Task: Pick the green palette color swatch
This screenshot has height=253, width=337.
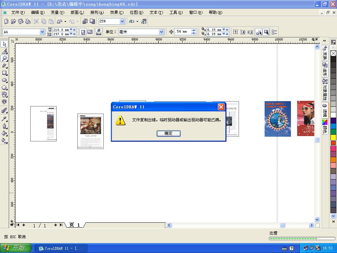Action: pyautogui.click(x=333, y=132)
